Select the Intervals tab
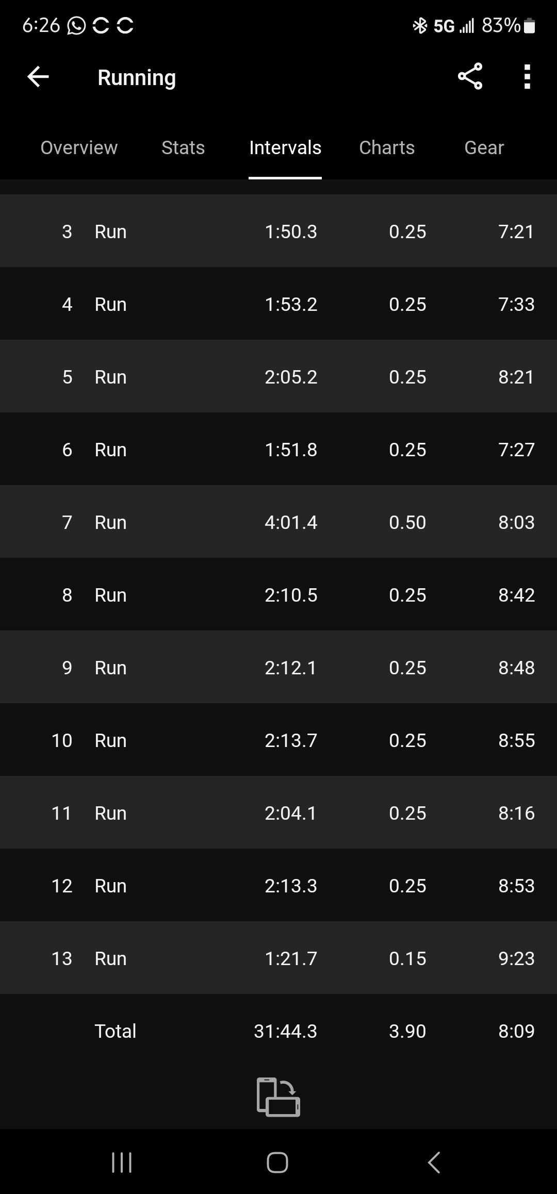This screenshot has width=557, height=1194. [x=285, y=148]
